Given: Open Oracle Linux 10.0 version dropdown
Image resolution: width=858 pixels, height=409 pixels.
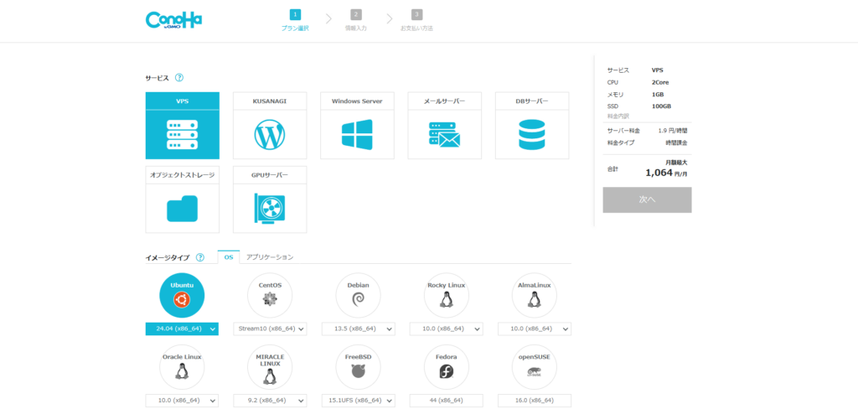Looking at the screenshot, I should point(182,401).
